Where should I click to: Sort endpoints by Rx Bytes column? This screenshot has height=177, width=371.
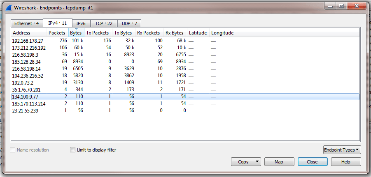coord(174,33)
